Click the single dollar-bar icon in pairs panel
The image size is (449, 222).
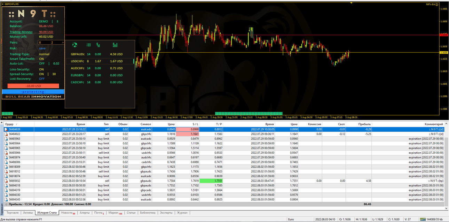pos(98,45)
